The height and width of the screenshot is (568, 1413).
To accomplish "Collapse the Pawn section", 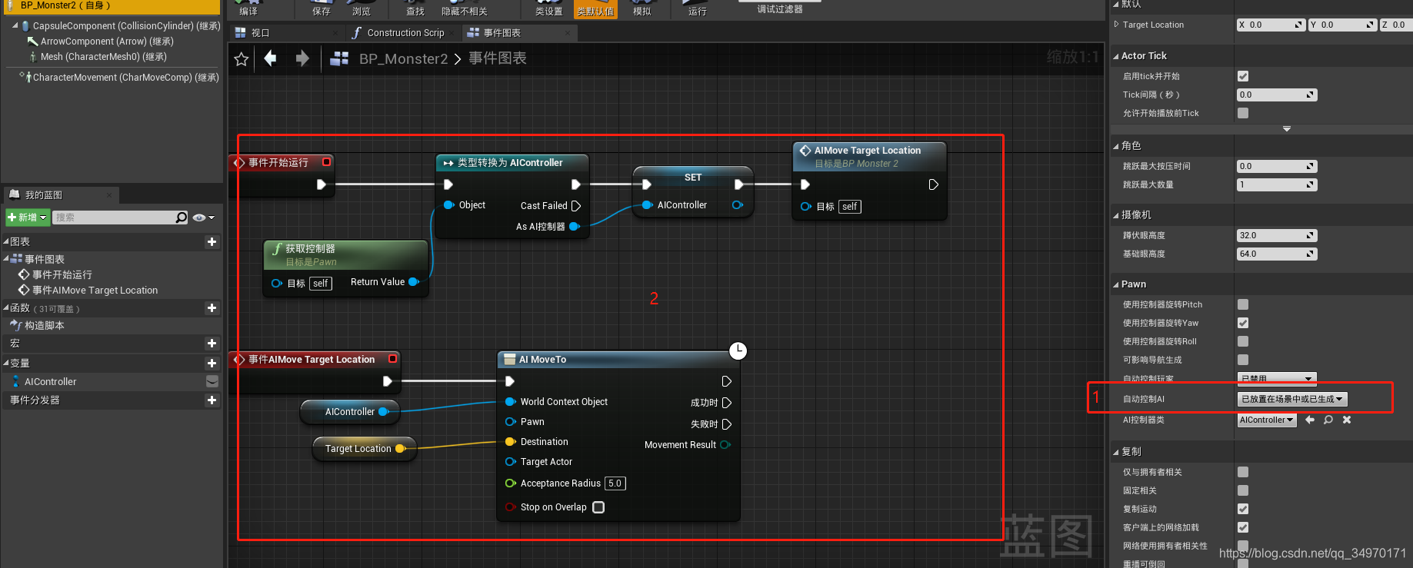I will [1116, 284].
